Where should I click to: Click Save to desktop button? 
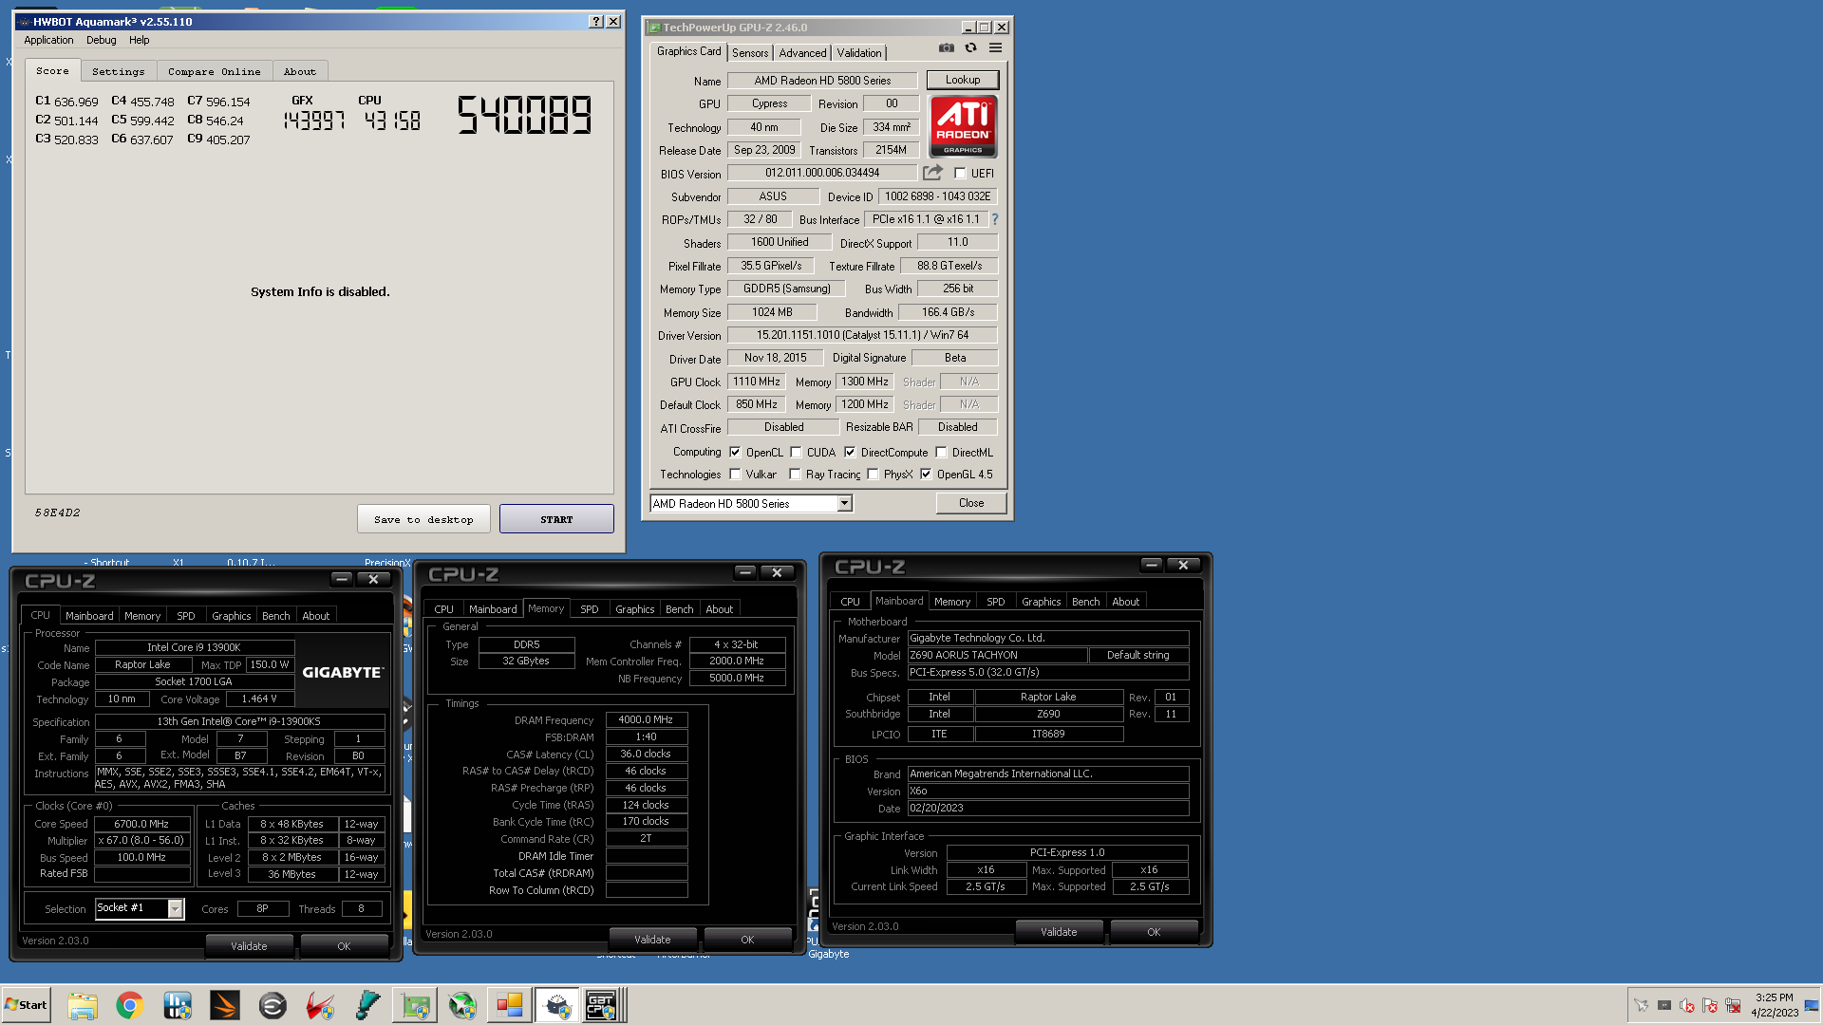coord(423,519)
